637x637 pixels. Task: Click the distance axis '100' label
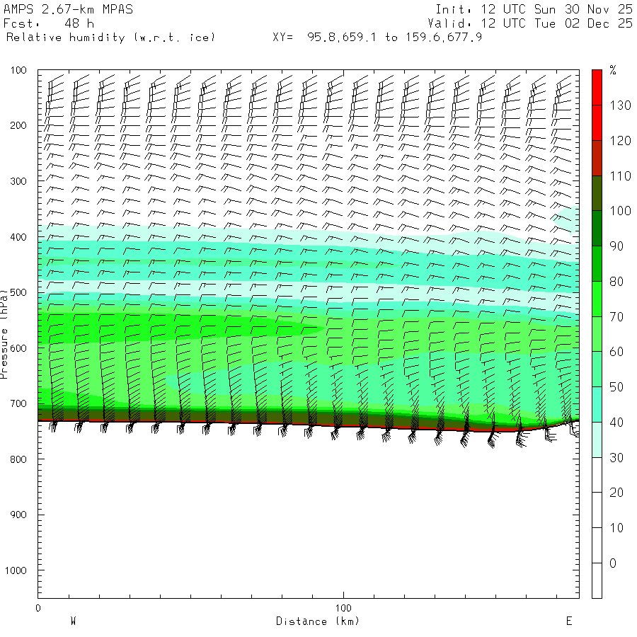point(343,608)
